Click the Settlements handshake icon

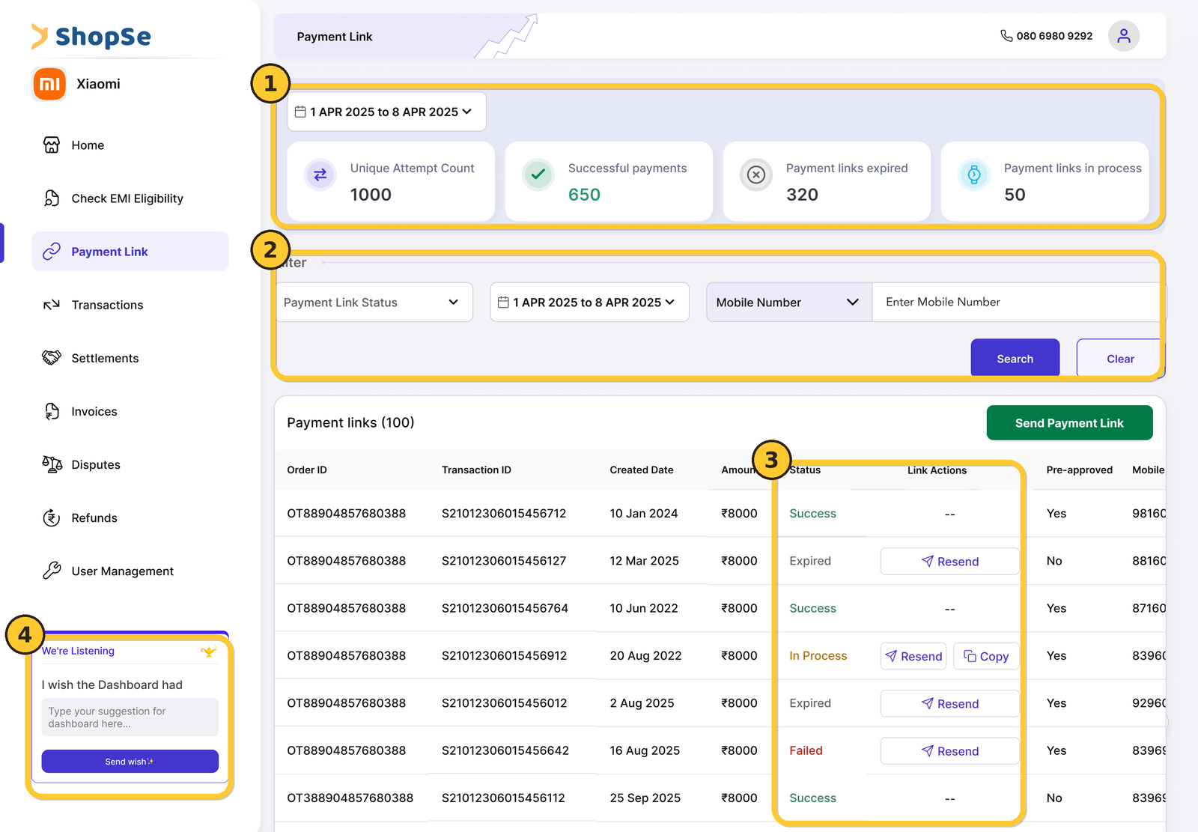coord(52,358)
